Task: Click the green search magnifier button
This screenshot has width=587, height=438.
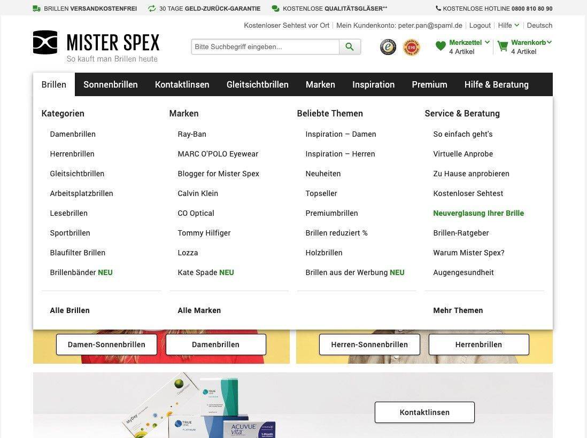Action: point(350,47)
